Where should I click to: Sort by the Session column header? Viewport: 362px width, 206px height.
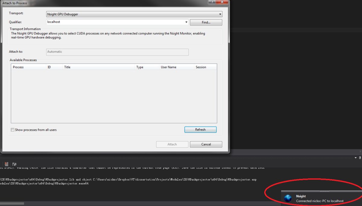[205, 67]
